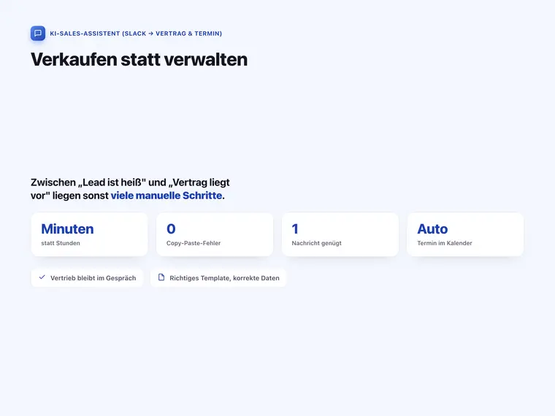
Task: Click the checkmark icon beside Vertrieb bleibt im Gespräch
Action: click(x=42, y=277)
